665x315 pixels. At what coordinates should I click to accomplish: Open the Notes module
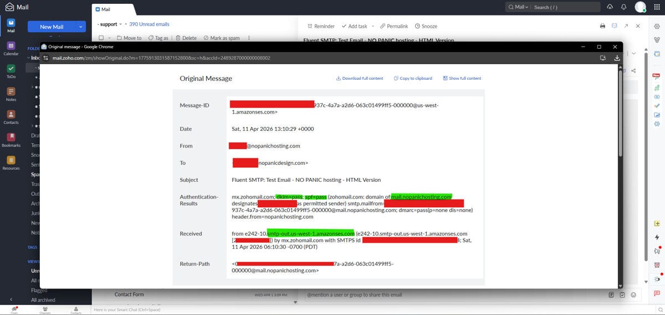coord(11,94)
